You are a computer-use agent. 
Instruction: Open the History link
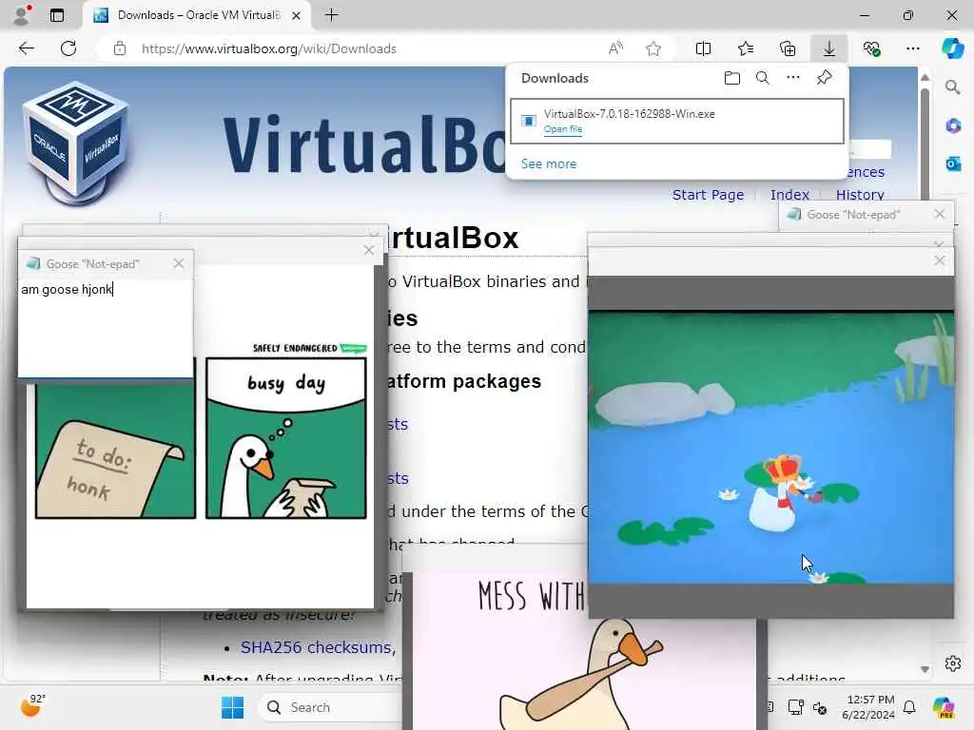[x=860, y=195]
